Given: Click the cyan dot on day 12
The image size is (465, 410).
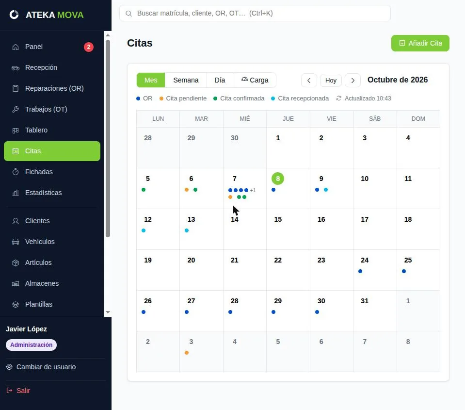Looking at the screenshot, I should click(x=144, y=230).
